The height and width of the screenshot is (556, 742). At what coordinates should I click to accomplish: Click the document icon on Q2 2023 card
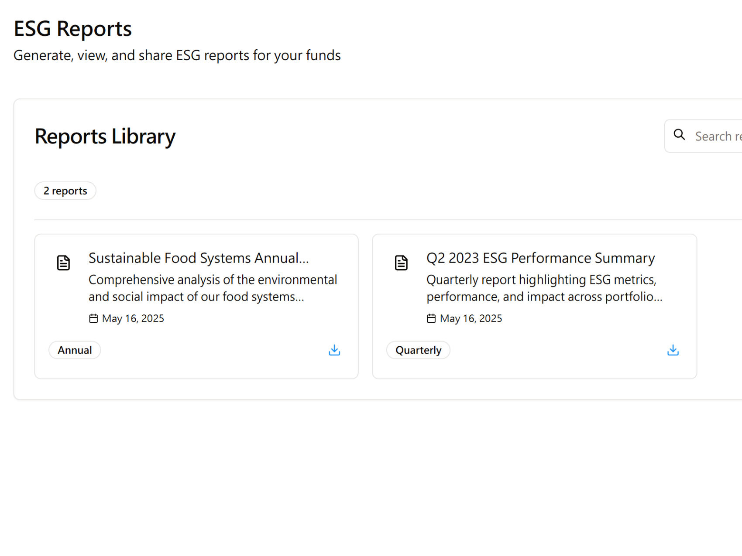[401, 263]
